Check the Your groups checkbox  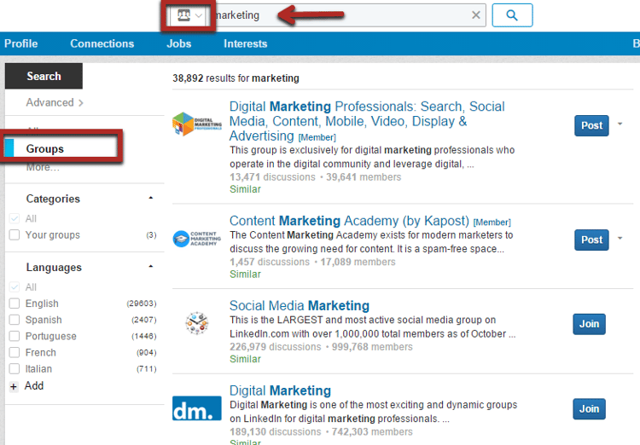15,235
